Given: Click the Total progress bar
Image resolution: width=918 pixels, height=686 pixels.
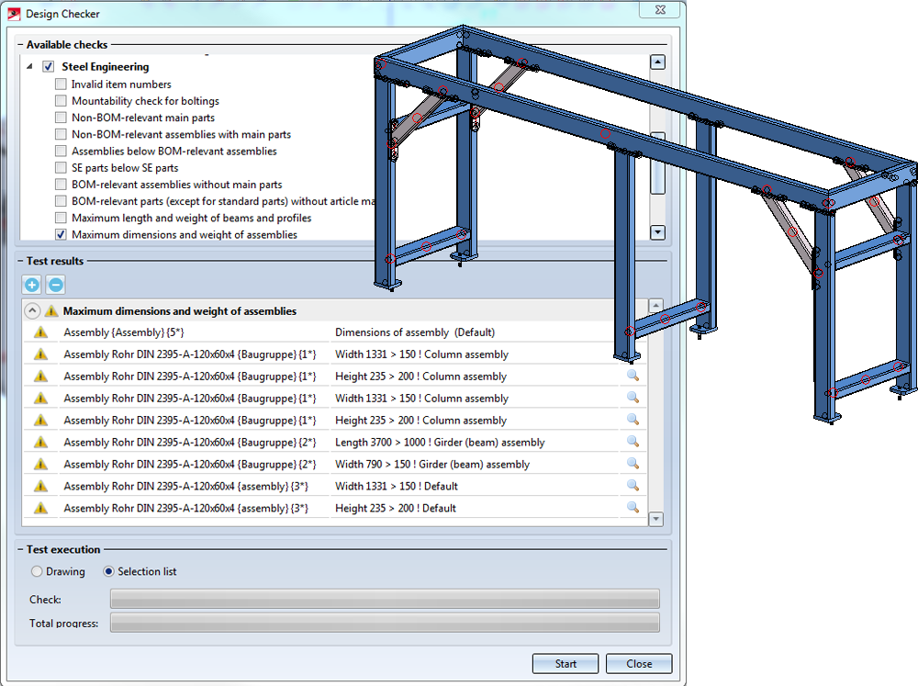Looking at the screenshot, I should tap(384, 623).
